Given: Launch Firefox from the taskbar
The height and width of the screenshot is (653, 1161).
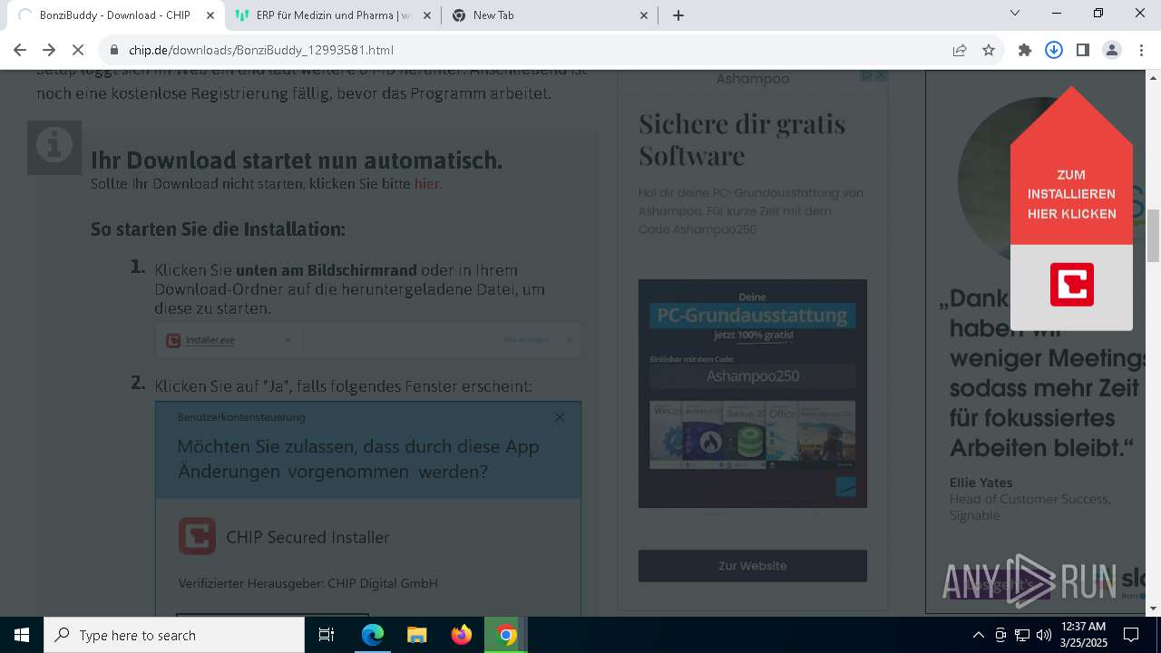Looking at the screenshot, I should [x=462, y=635].
